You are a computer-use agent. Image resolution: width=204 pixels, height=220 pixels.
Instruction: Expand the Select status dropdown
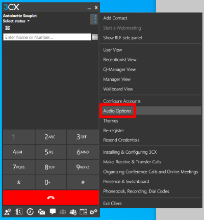[x=16, y=21]
